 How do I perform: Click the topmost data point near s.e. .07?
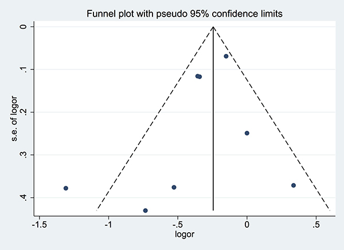coord(226,56)
